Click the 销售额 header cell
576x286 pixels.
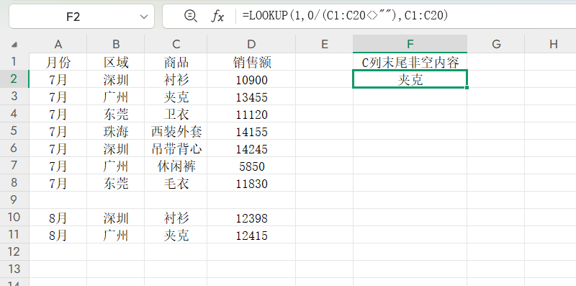click(x=251, y=62)
